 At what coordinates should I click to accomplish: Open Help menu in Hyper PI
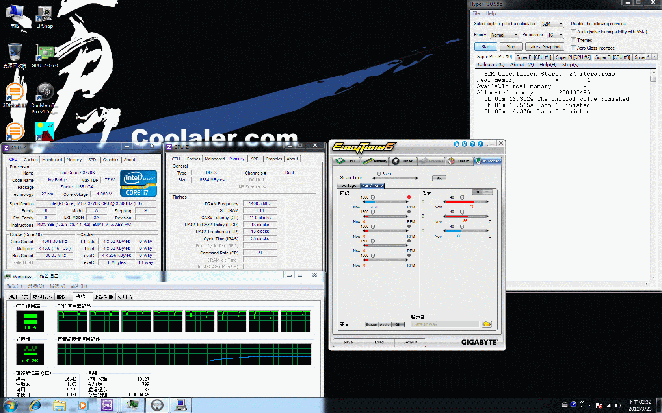[x=491, y=13]
